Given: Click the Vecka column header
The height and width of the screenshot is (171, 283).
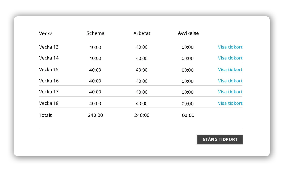Looking at the screenshot, I should (x=46, y=33).
